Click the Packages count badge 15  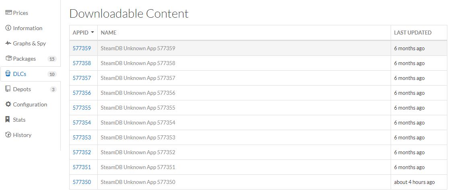(x=52, y=59)
